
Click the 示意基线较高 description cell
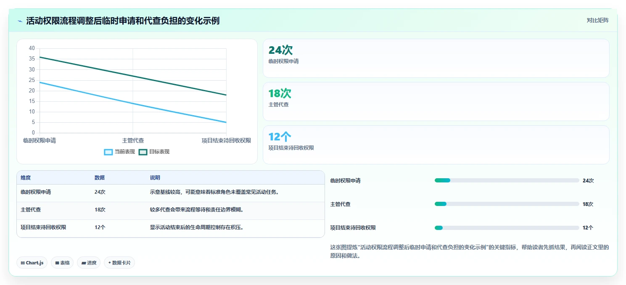215,192
